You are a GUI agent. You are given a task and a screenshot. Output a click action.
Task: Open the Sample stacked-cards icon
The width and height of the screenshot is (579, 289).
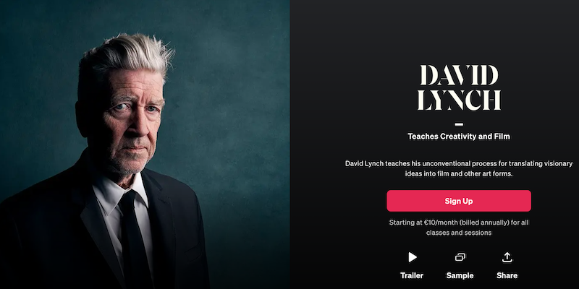tap(460, 257)
